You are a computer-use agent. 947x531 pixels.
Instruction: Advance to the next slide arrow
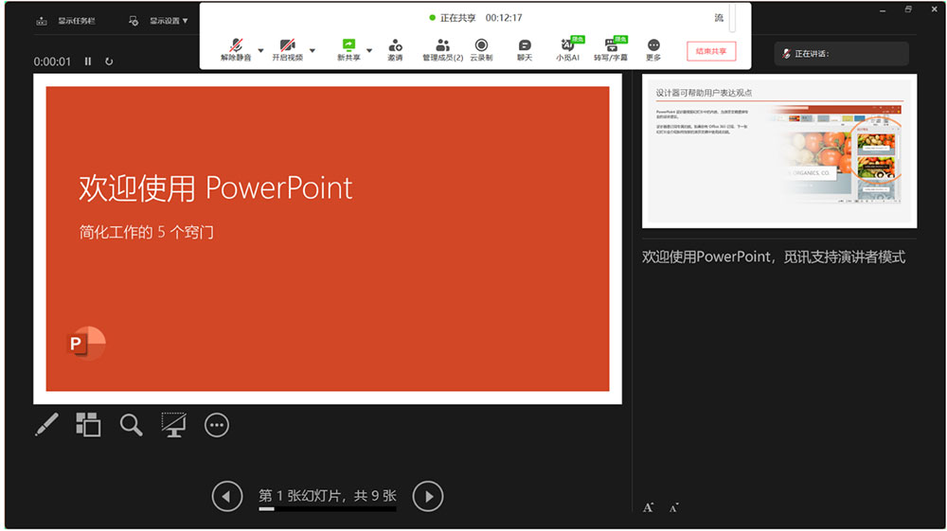pyautogui.click(x=428, y=497)
